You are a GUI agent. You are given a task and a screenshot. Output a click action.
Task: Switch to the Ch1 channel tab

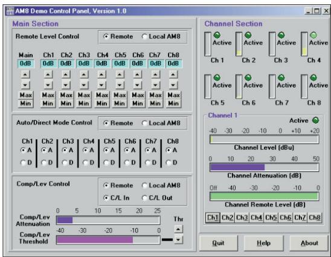click(x=213, y=218)
